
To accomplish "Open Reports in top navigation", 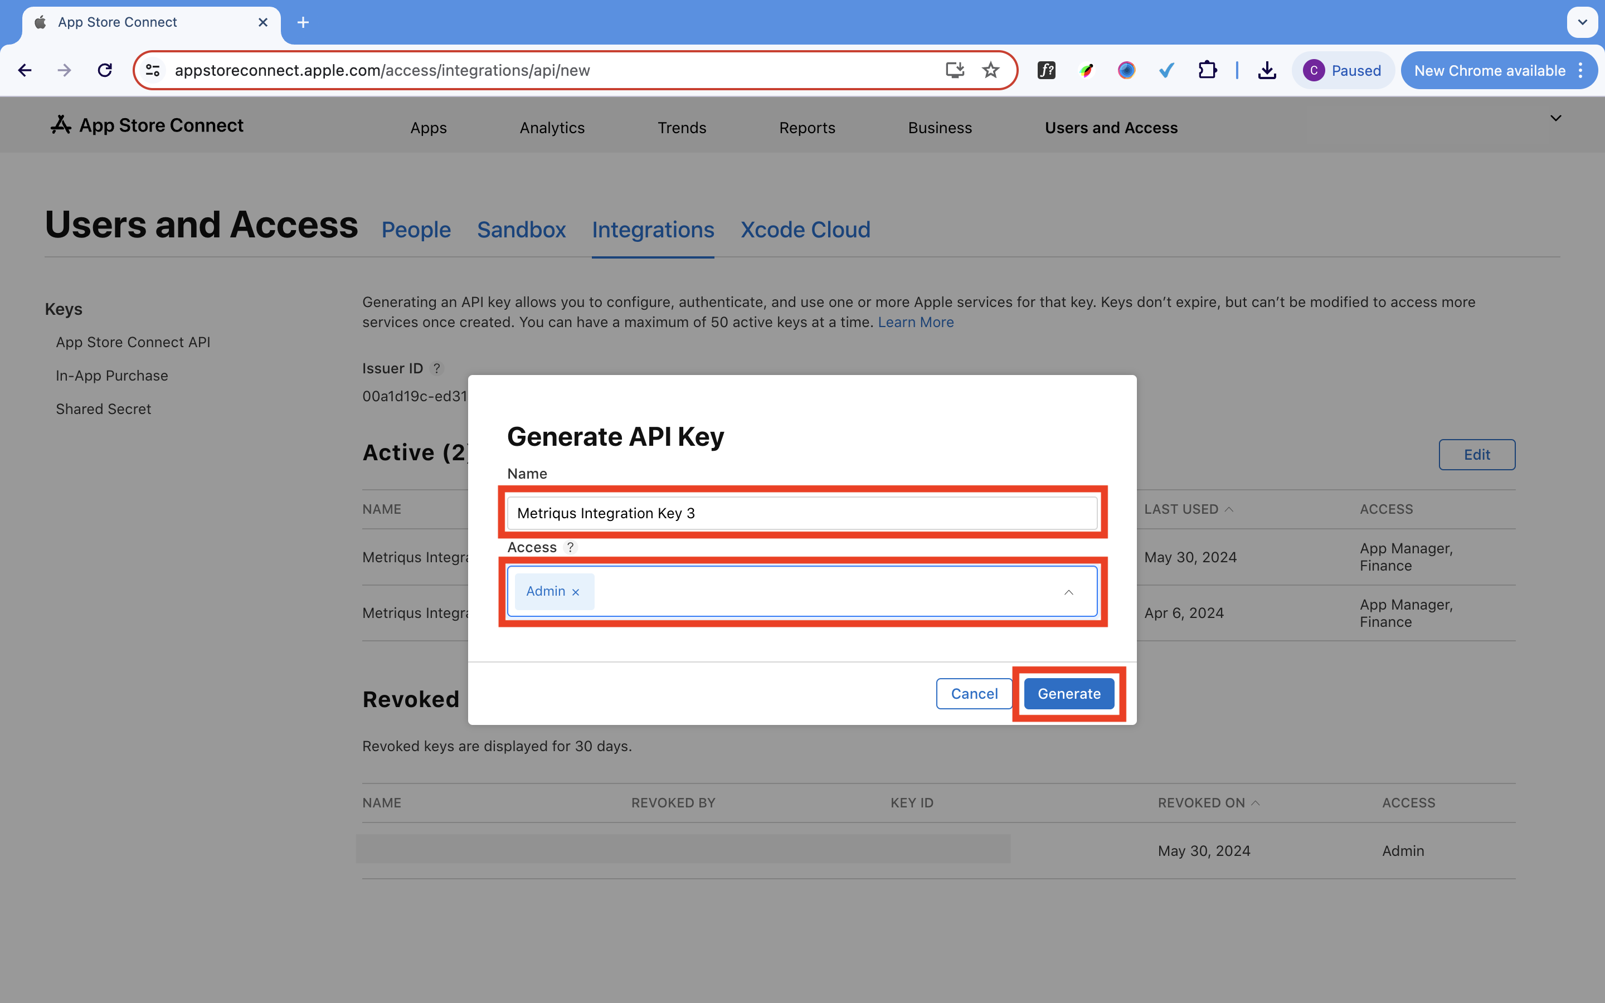I will pyautogui.click(x=807, y=128).
